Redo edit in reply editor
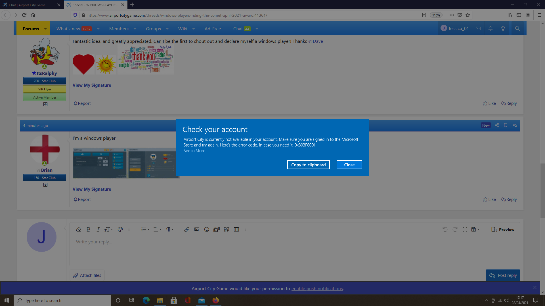 coord(455,229)
